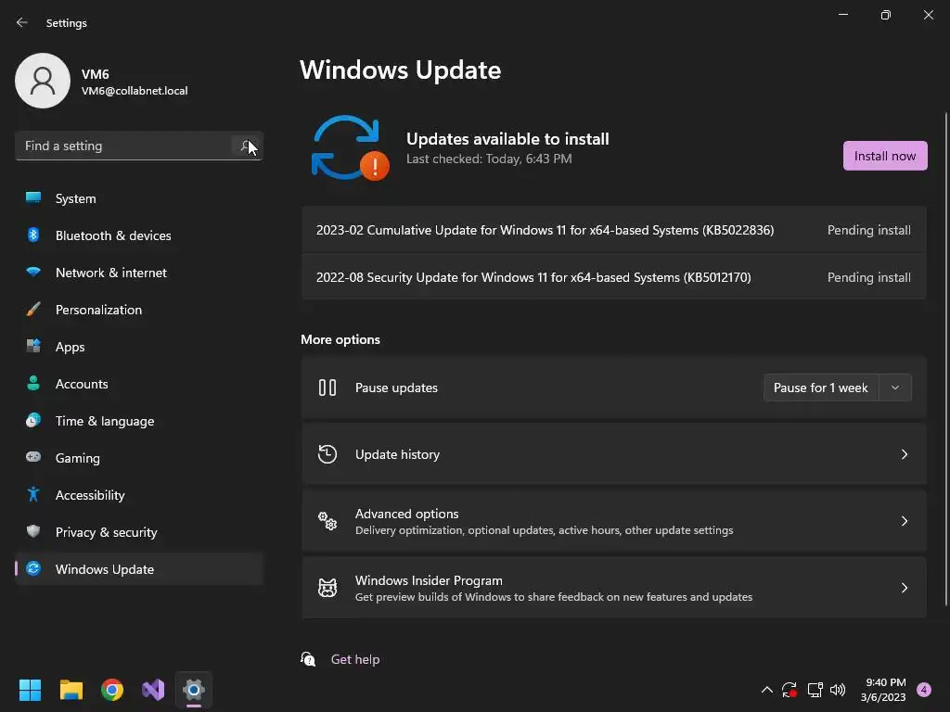Click the Windows Update sync icon in sidebar
The width and height of the screenshot is (950, 712).
click(x=33, y=568)
